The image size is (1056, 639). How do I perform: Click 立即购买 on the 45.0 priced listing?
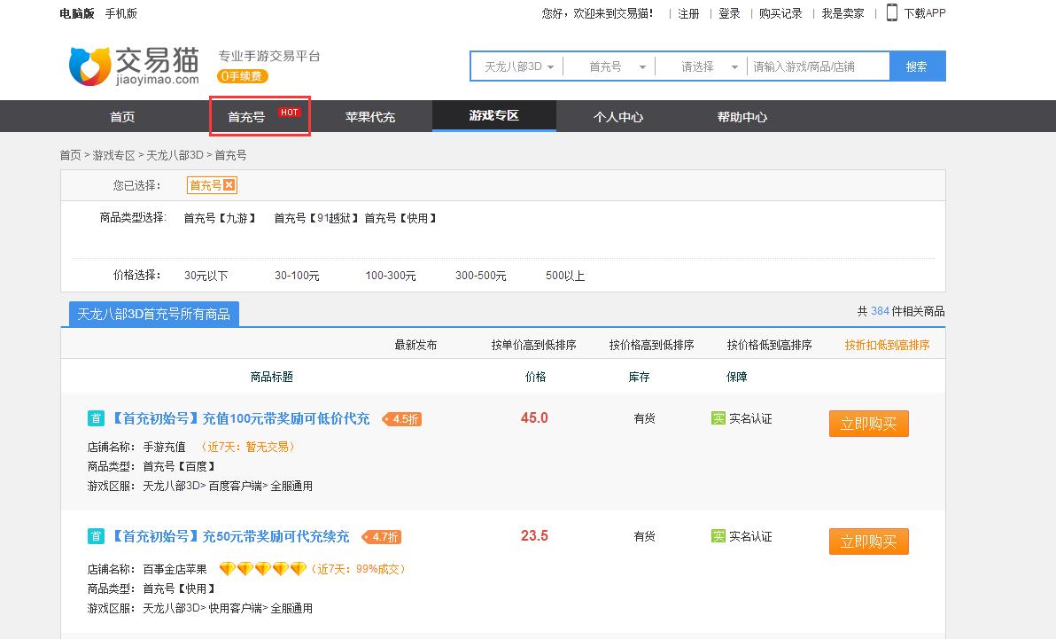click(x=867, y=424)
